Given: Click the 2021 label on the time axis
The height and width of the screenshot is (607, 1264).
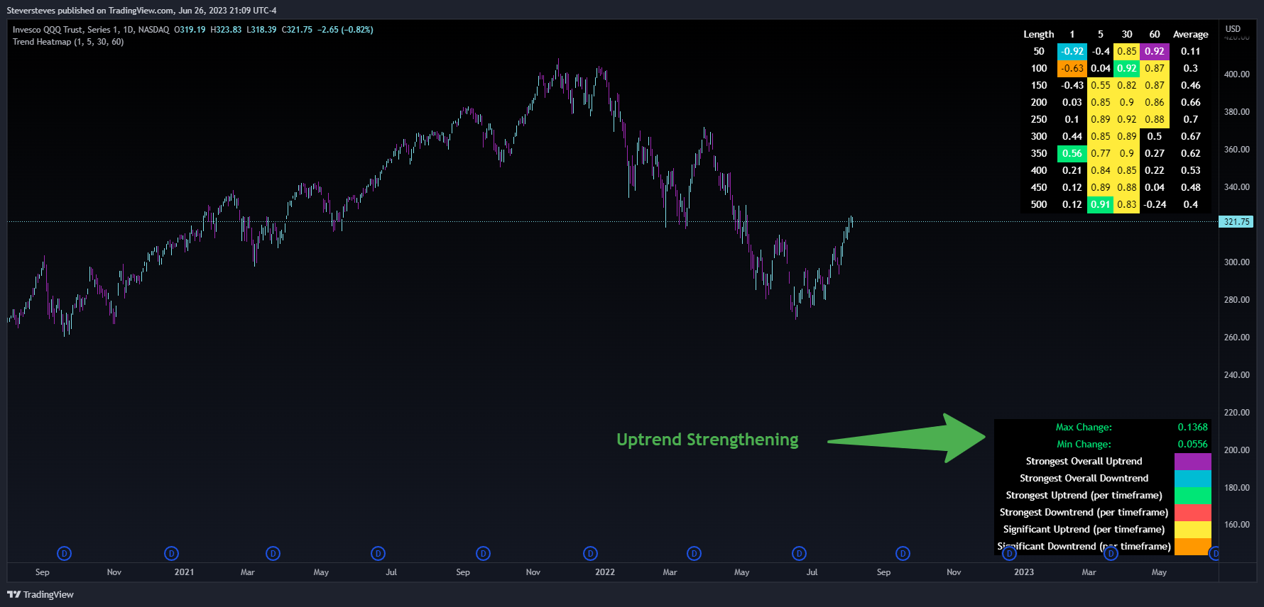Looking at the screenshot, I should [184, 572].
